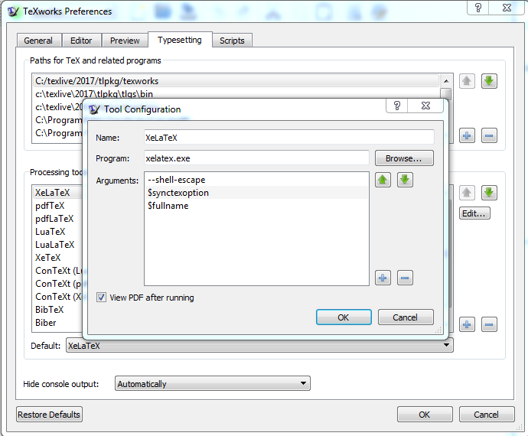Select Biber in processing tools list
Viewport: 528px width, 436px height.
coord(58,323)
